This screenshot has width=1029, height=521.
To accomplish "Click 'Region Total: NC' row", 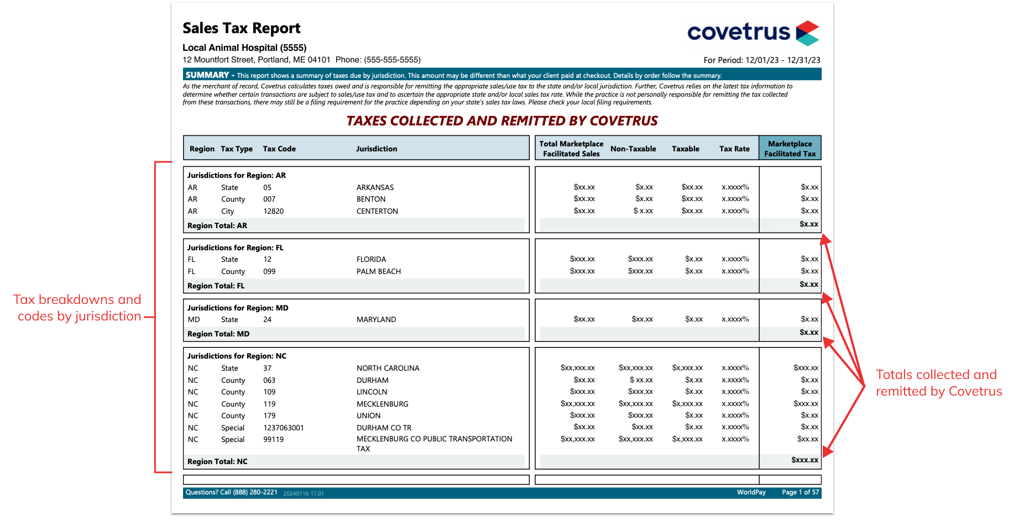I will [356, 461].
